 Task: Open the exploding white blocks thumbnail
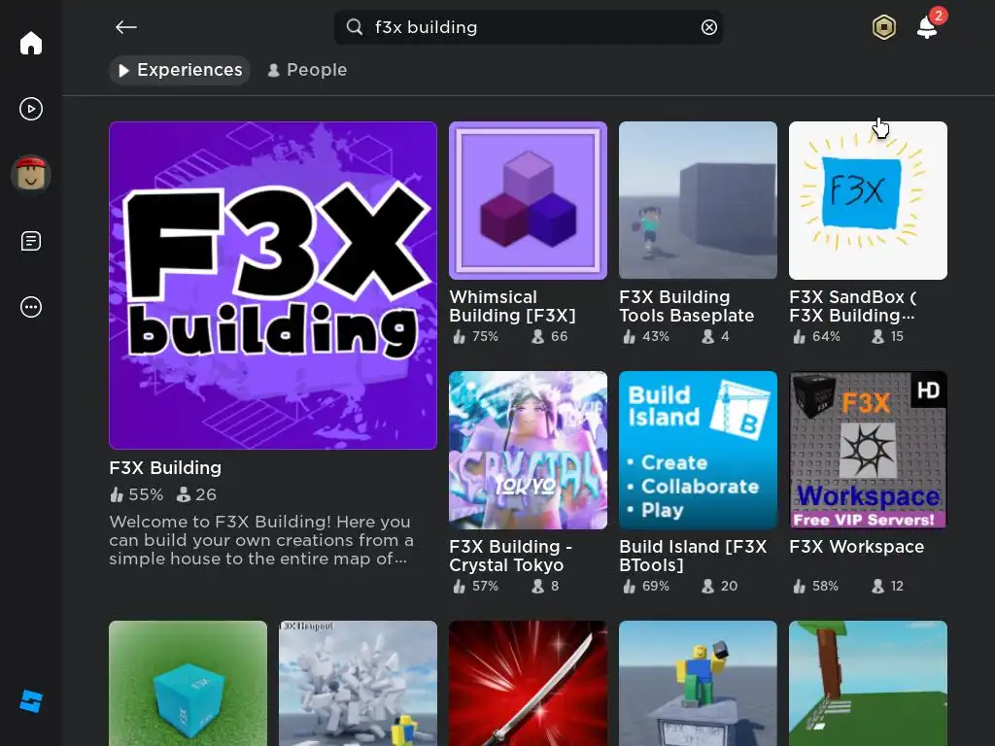358,683
